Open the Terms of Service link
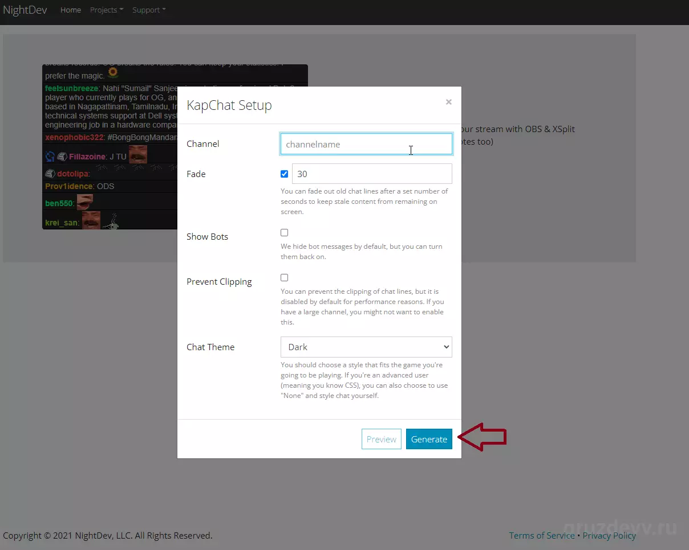Viewport: 689px width, 550px height. pyautogui.click(x=542, y=535)
